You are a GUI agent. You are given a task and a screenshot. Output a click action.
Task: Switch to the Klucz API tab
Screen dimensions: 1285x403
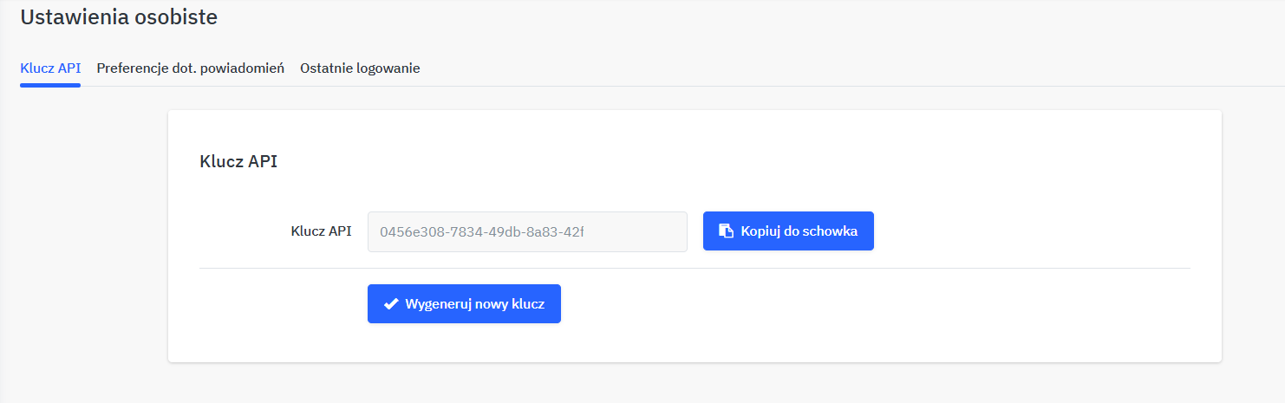pos(50,68)
